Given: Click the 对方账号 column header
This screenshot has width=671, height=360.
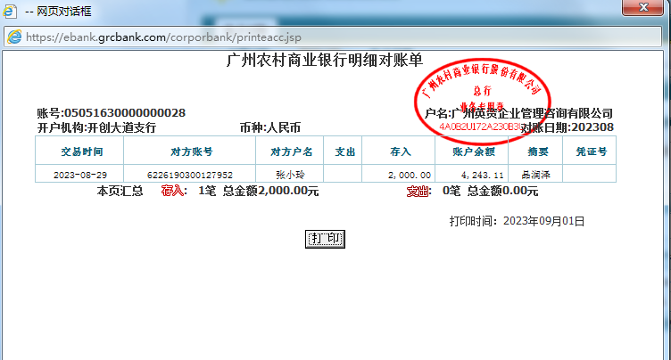Looking at the screenshot, I should coord(191,151).
